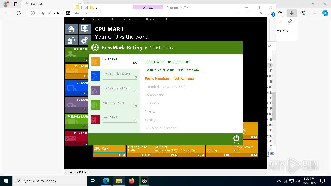Select the PASSMARK tile in sidebar
The width and height of the screenshot is (331, 186).
click(x=77, y=54)
